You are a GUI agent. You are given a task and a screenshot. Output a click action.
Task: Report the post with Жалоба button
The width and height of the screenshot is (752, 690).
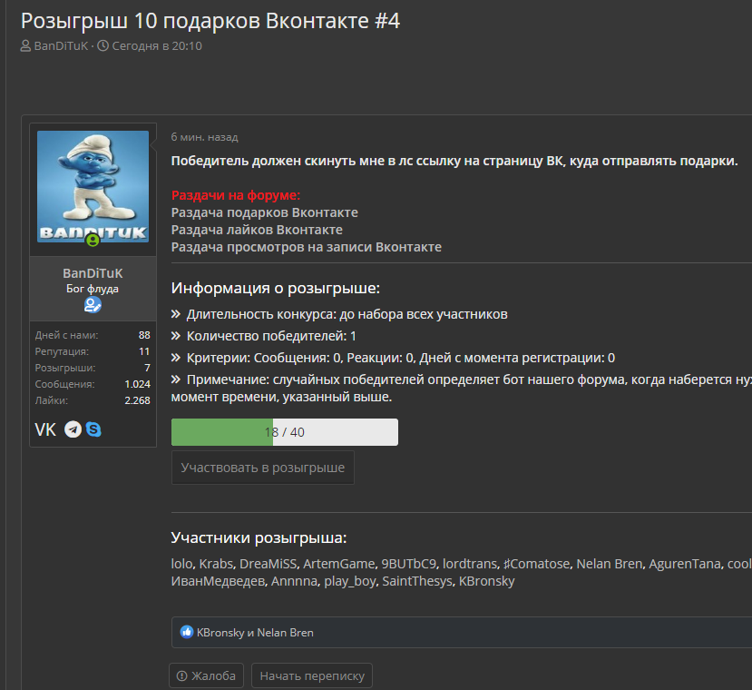(x=206, y=675)
